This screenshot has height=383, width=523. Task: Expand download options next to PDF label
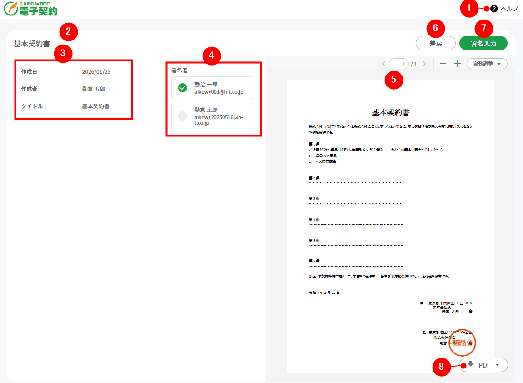click(x=497, y=364)
